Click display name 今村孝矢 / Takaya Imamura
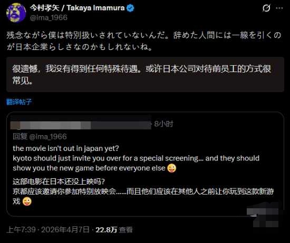Screen dimensions: 290x243 78,8
